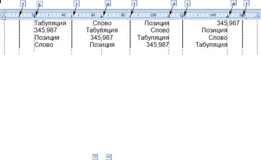This screenshot has width=261, height=160.
Task: Click 345,987 in the decimal-aligned fourth column
Action: click(x=228, y=23)
